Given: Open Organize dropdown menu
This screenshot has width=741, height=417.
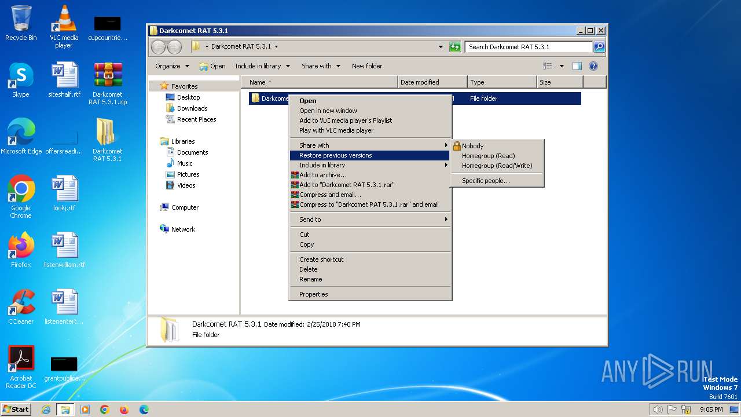Looking at the screenshot, I should 172,66.
